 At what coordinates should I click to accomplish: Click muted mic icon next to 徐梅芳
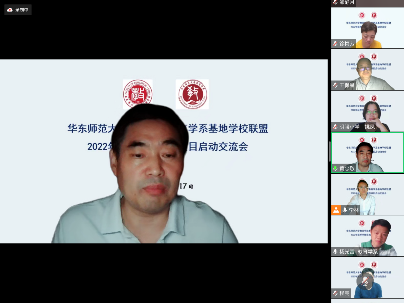[x=335, y=44]
